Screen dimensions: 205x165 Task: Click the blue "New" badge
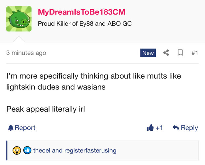148,53
